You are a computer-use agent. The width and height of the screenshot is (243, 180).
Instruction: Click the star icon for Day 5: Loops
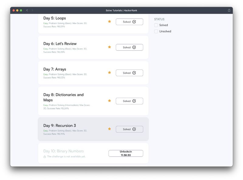(109, 21)
